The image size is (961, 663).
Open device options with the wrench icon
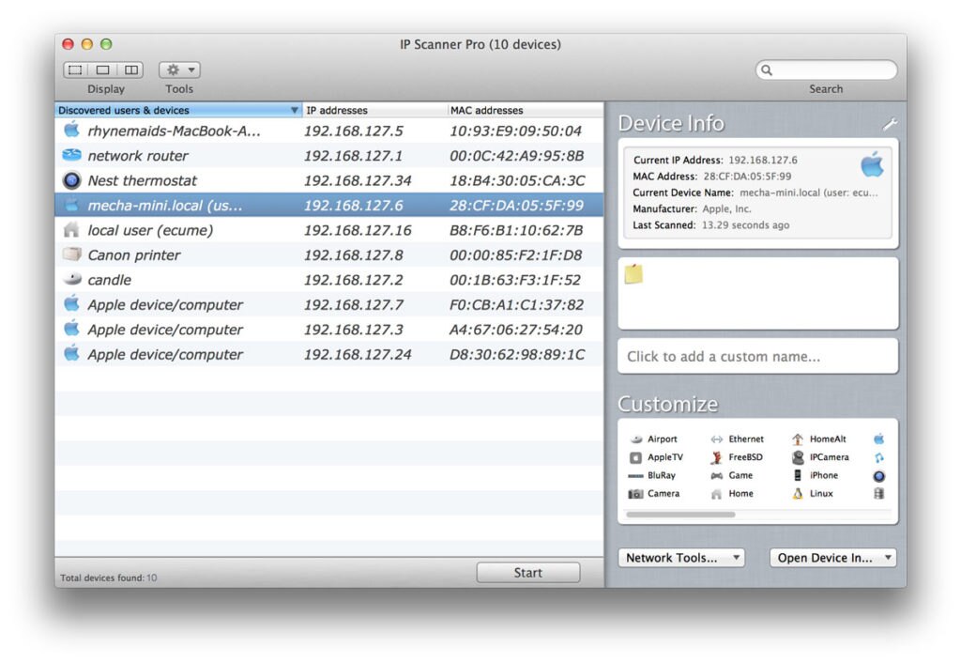click(890, 123)
